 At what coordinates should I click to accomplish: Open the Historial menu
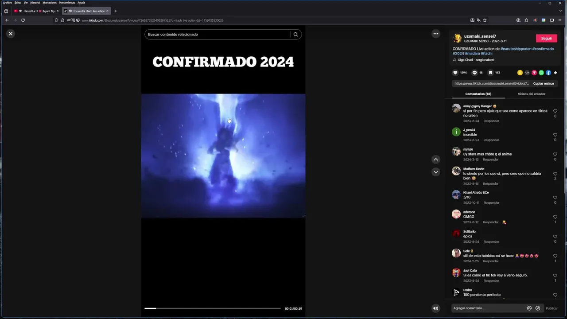(x=35, y=3)
